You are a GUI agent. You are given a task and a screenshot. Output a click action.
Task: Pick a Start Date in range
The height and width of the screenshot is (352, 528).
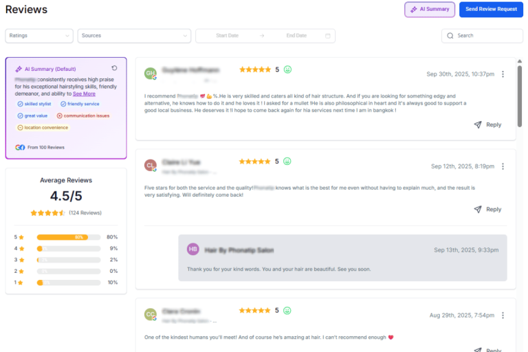(x=227, y=36)
